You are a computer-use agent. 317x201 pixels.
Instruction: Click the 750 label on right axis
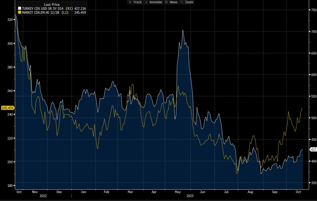click(x=314, y=10)
